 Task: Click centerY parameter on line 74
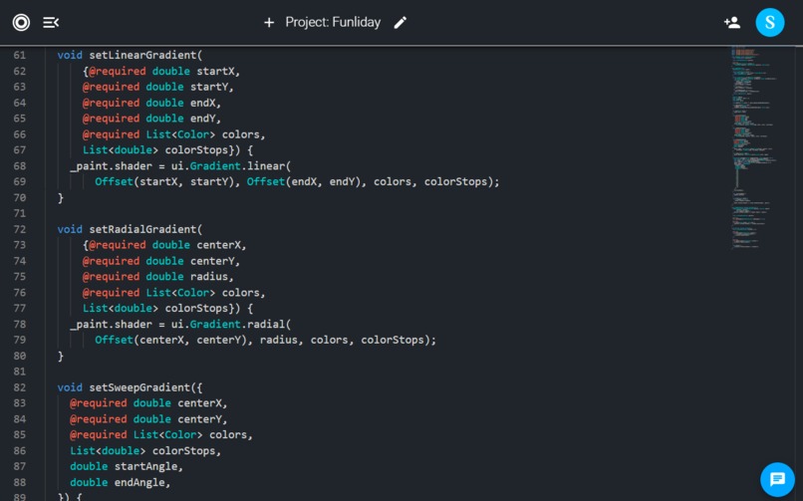[212, 261]
